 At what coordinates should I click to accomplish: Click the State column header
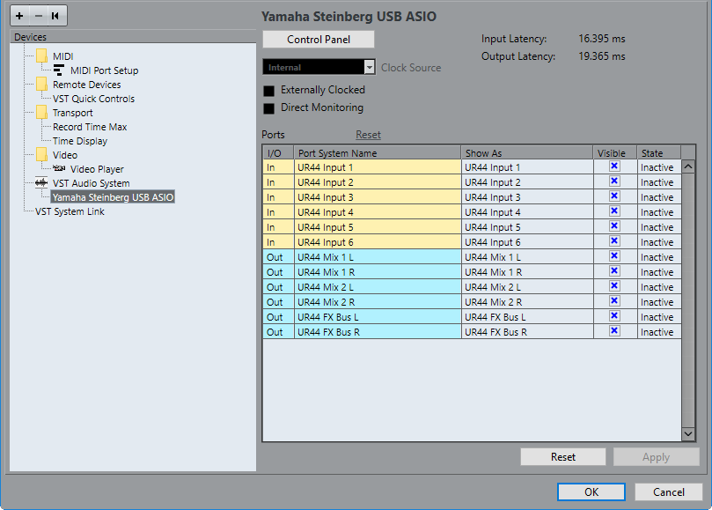coord(659,152)
